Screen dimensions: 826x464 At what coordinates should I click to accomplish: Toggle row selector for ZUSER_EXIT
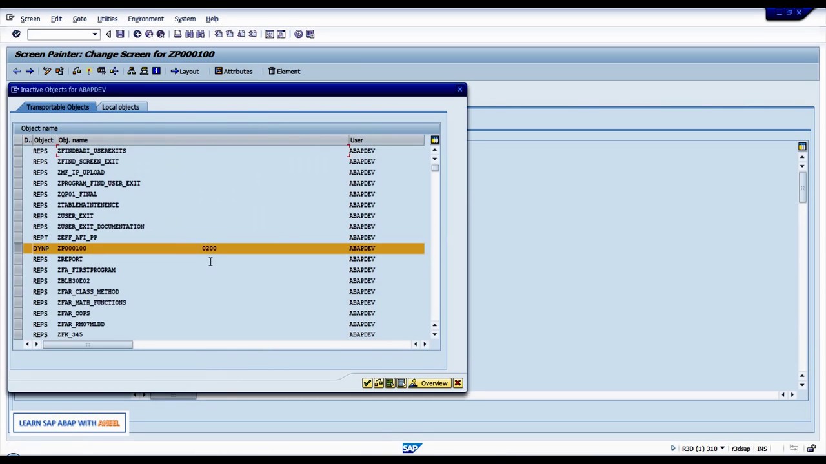18,216
